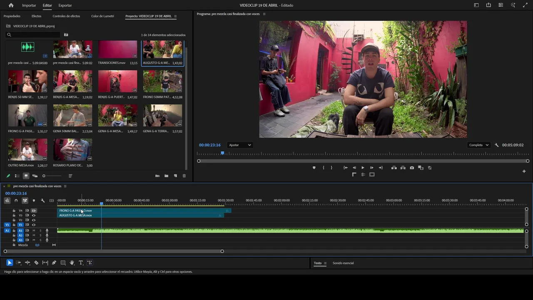Viewport: 533px width, 300px height.
Task: Select the OUTRO MESA.mov thumbnail
Action: click(27, 150)
